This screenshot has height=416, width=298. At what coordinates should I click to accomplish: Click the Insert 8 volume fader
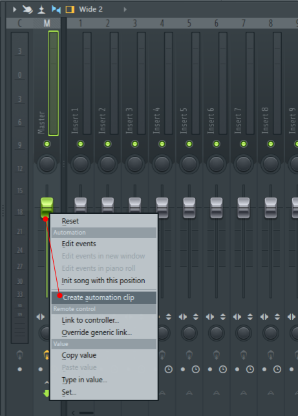coord(271,208)
